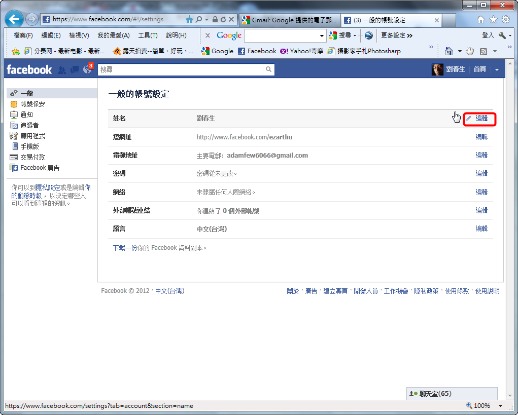Show more favorites bar items chevron
518x415 pixels.
(x=431, y=47)
